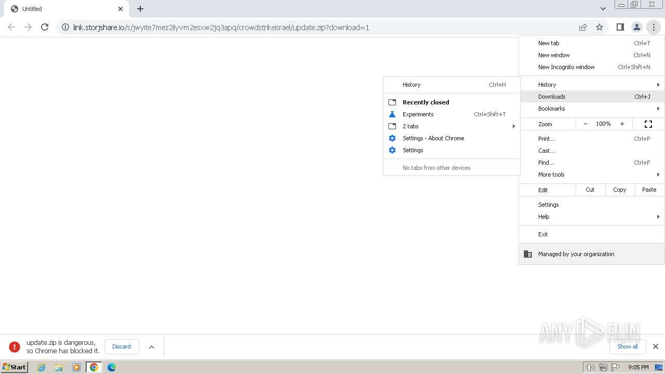Click the browser back arrow
The image size is (665, 374).
tap(11, 27)
